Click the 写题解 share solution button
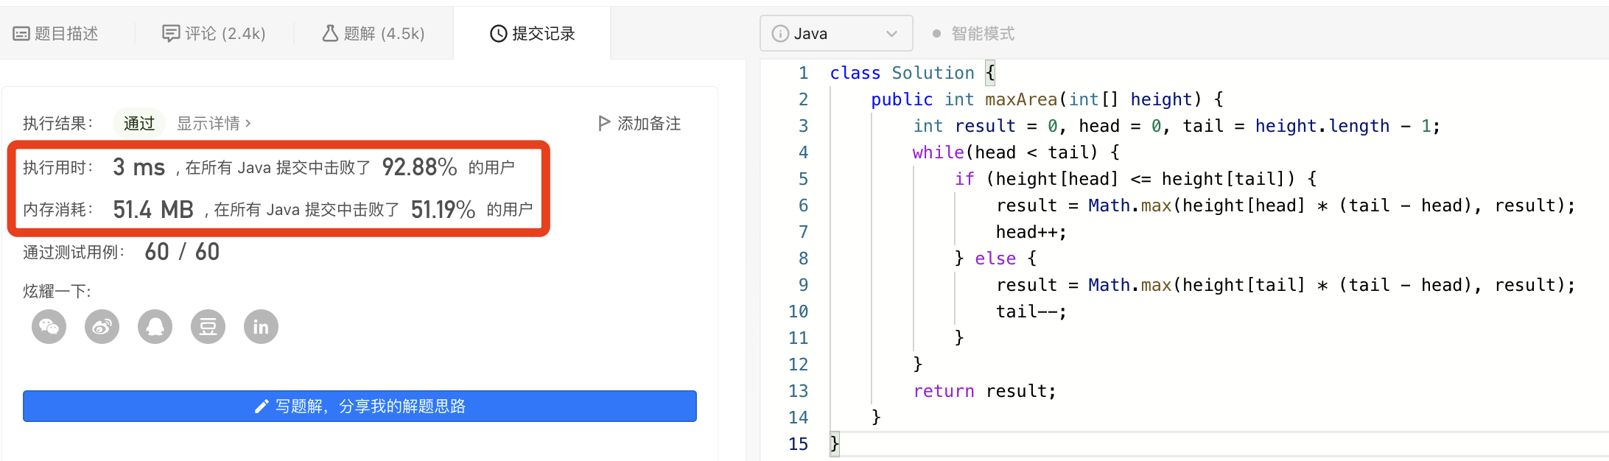 (x=360, y=406)
